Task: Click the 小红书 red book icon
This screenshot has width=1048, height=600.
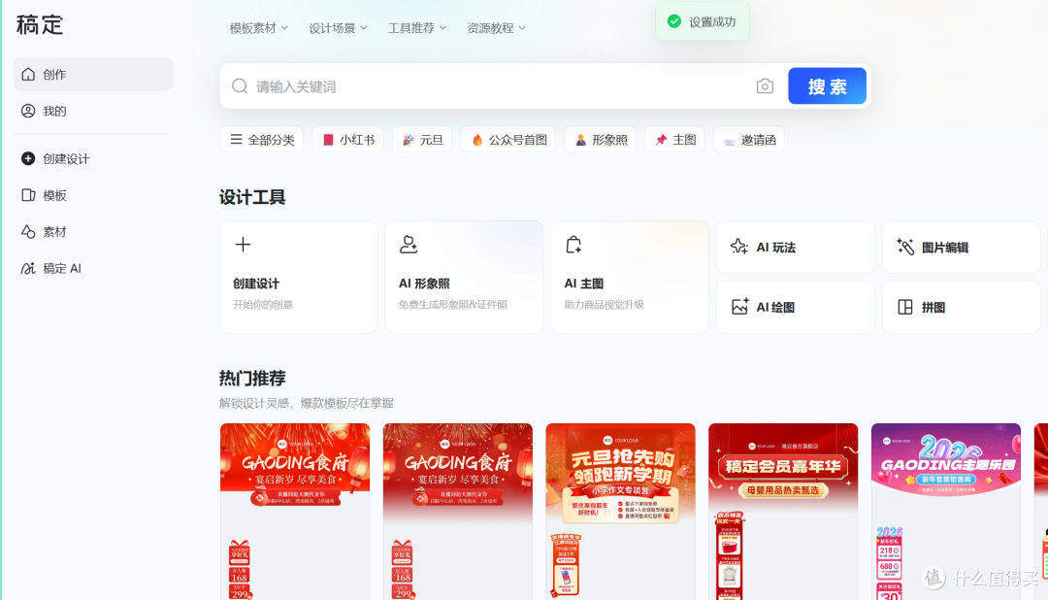Action: coord(328,140)
